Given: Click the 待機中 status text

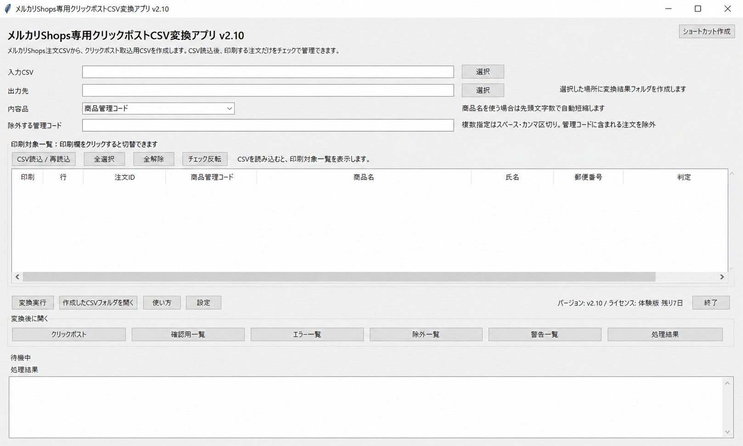Looking at the screenshot, I should pos(21,357).
